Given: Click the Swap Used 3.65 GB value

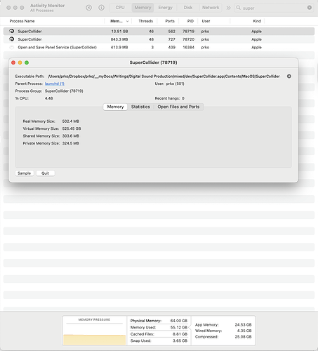Looking at the screenshot, I should 180,340.
